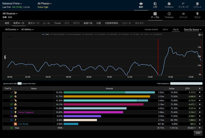Toggle I'no Hirom in the chart legend

pyautogui.click(x=100, y=34)
